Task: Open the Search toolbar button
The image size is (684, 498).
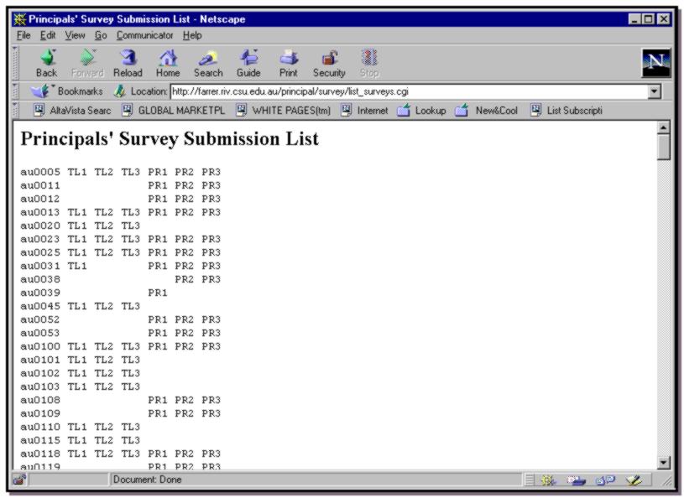Action: click(x=208, y=64)
